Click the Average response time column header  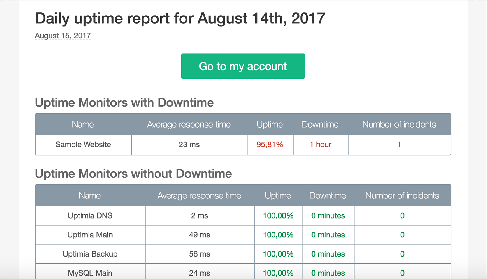click(189, 124)
